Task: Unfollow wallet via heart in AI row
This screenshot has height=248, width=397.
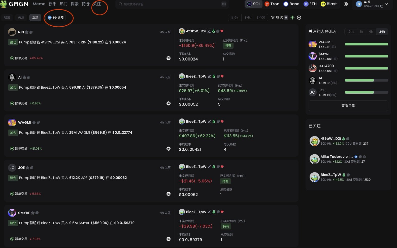Action: 222,76
